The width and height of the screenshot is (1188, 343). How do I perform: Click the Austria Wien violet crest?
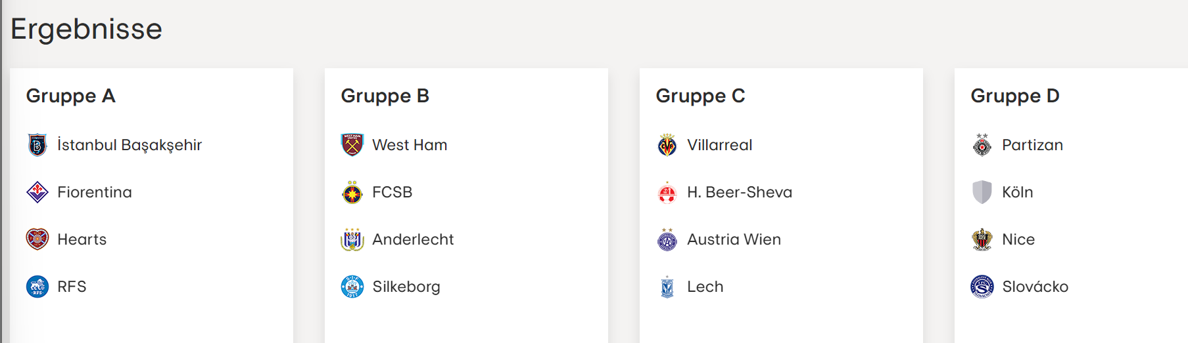(667, 239)
